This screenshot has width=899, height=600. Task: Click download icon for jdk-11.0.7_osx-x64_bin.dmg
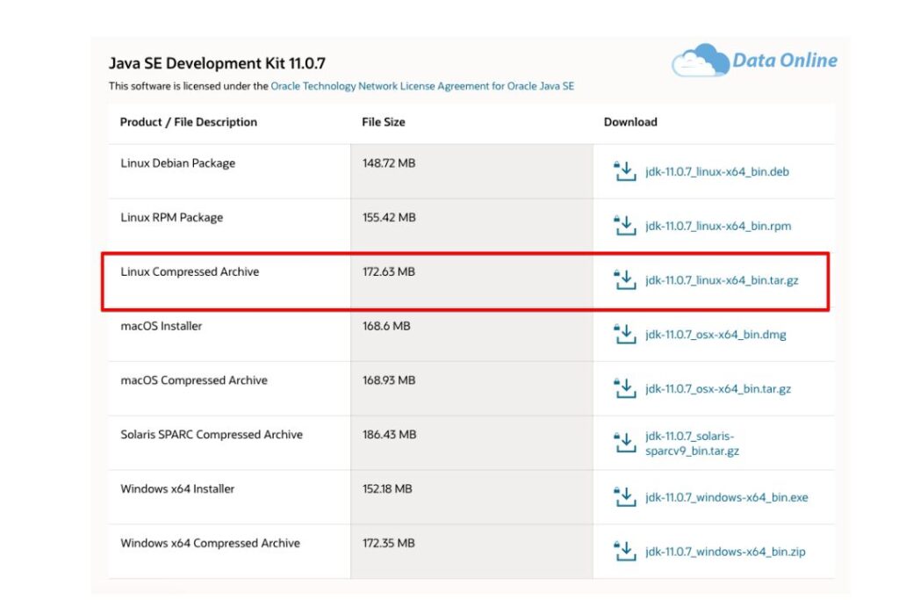(x=624, y=334)
